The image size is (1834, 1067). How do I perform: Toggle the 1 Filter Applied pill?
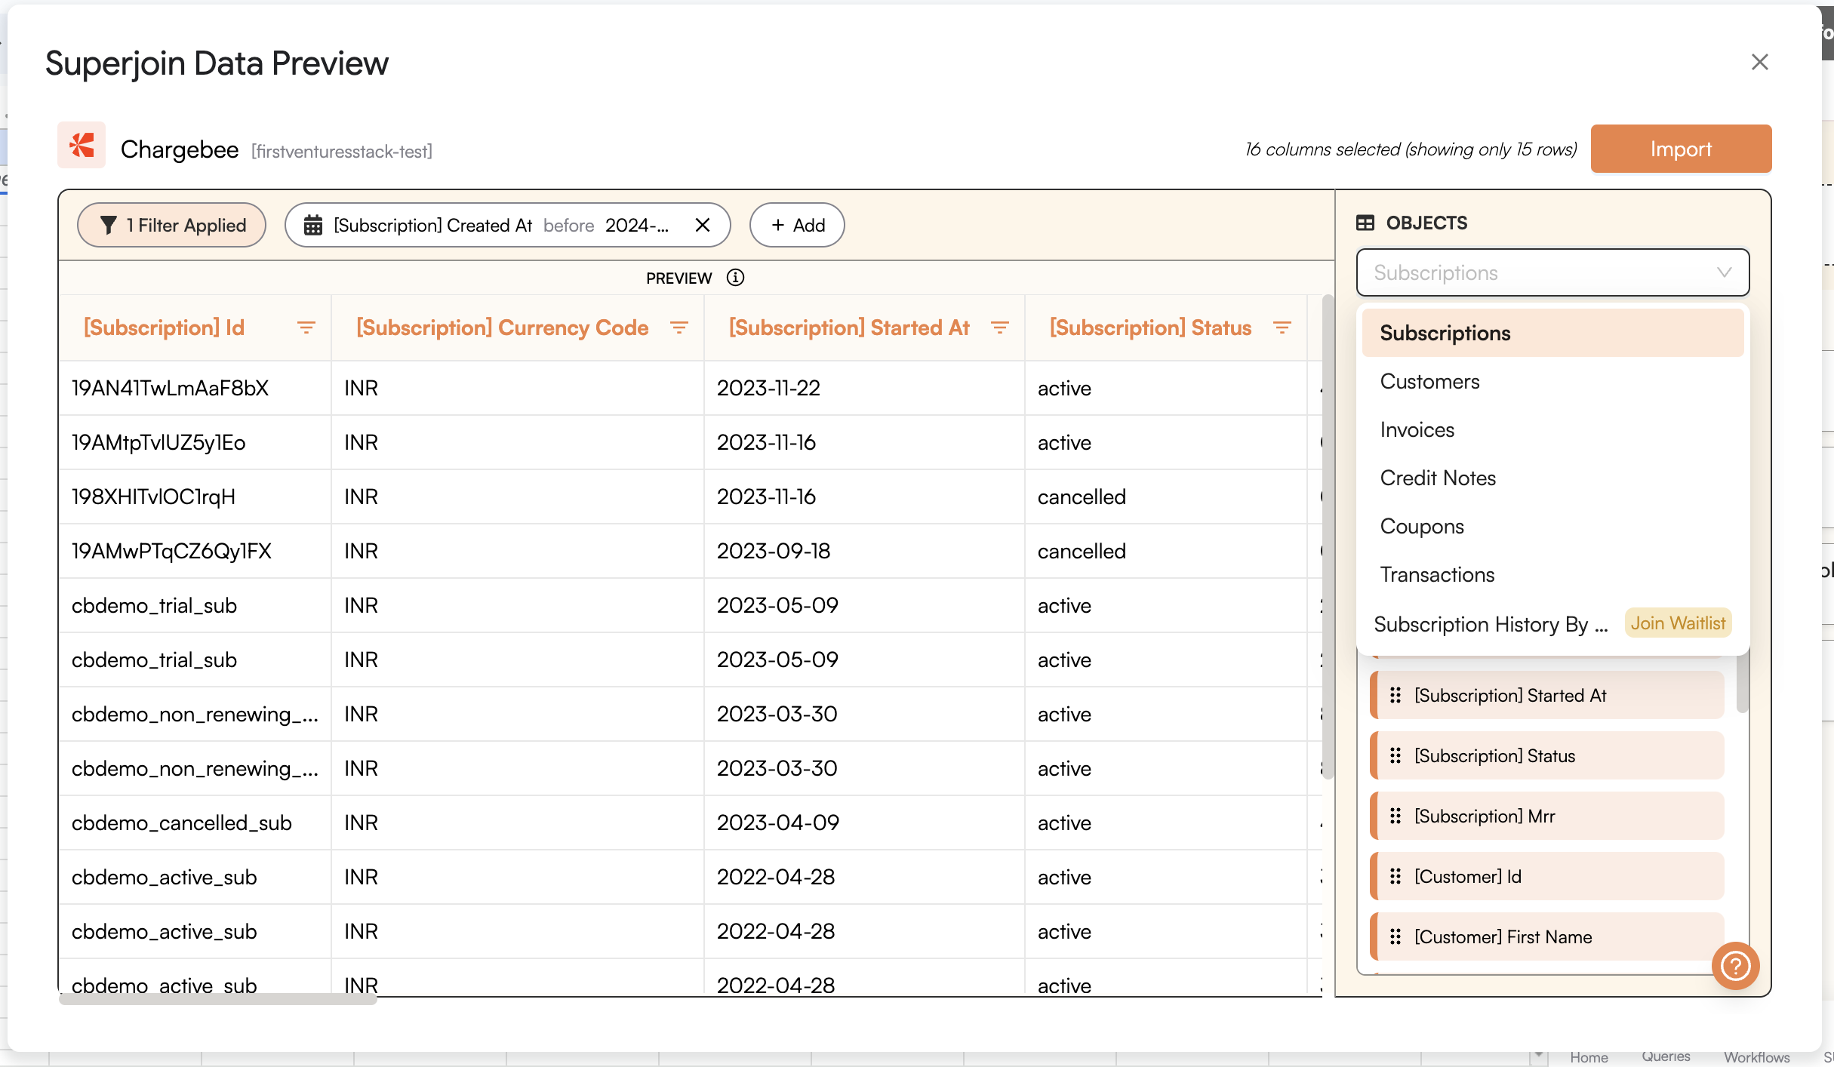(x=172, y=225)
